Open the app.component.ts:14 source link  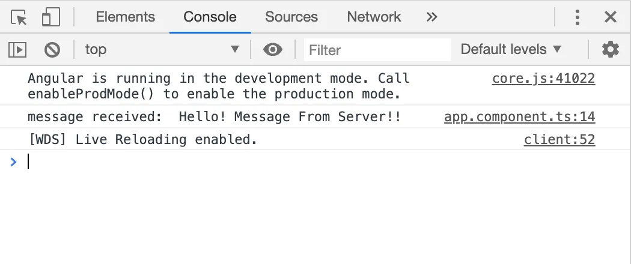519,117
